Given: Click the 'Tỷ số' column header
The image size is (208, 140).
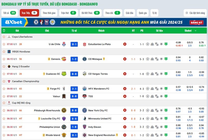Looking at the screenshot, I should 74,31.
